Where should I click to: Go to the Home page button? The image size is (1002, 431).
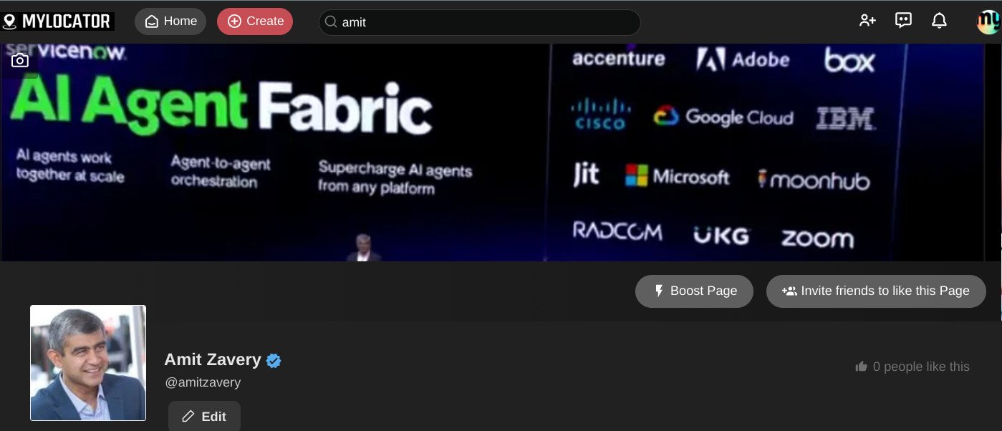click(x=170, y=21)
